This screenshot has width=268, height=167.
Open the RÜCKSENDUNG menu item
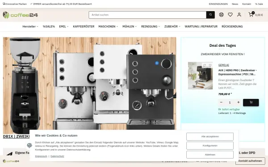pyautogui.click(x=232, y=26)
